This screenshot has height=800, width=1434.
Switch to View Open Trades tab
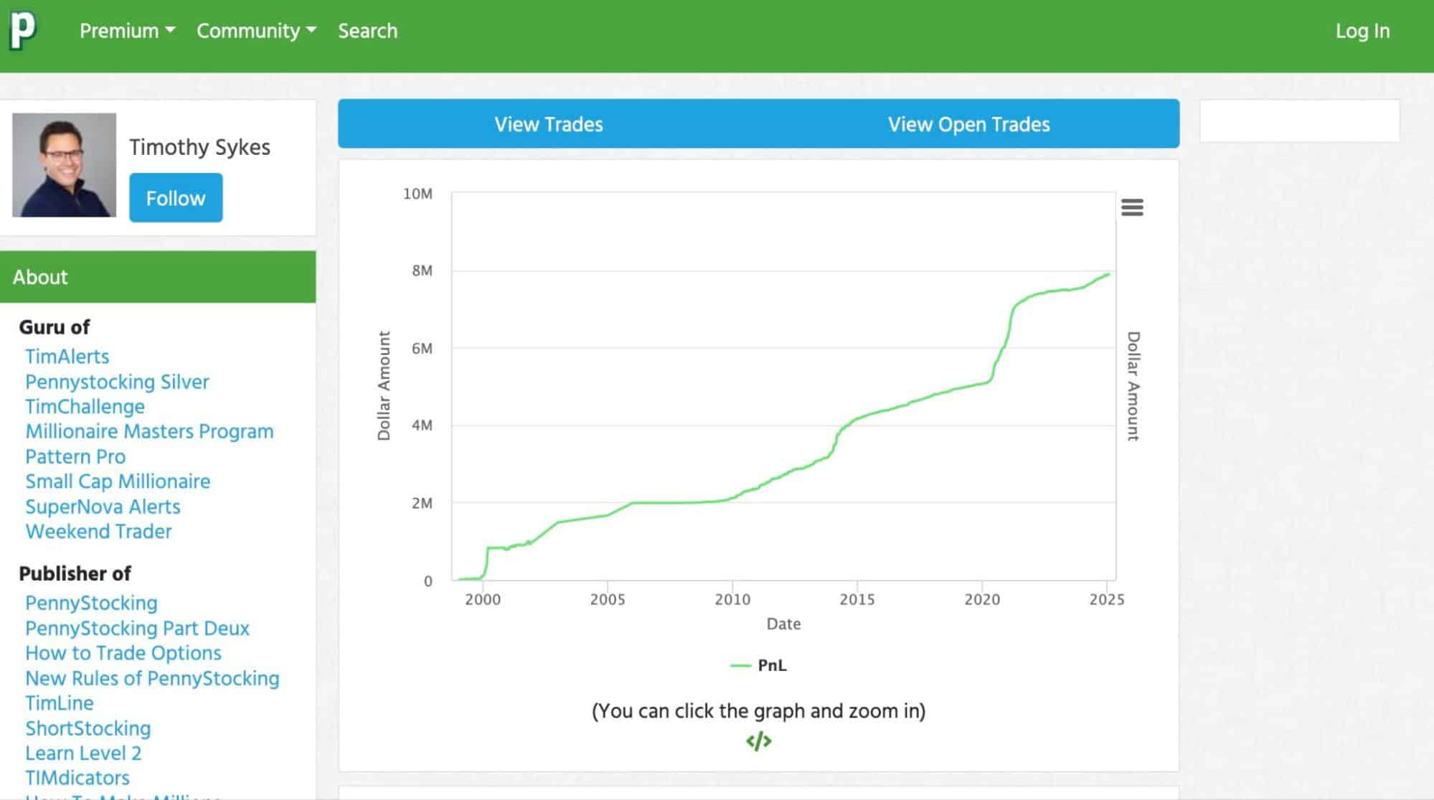pyautogui.click(x=968, y=124)
